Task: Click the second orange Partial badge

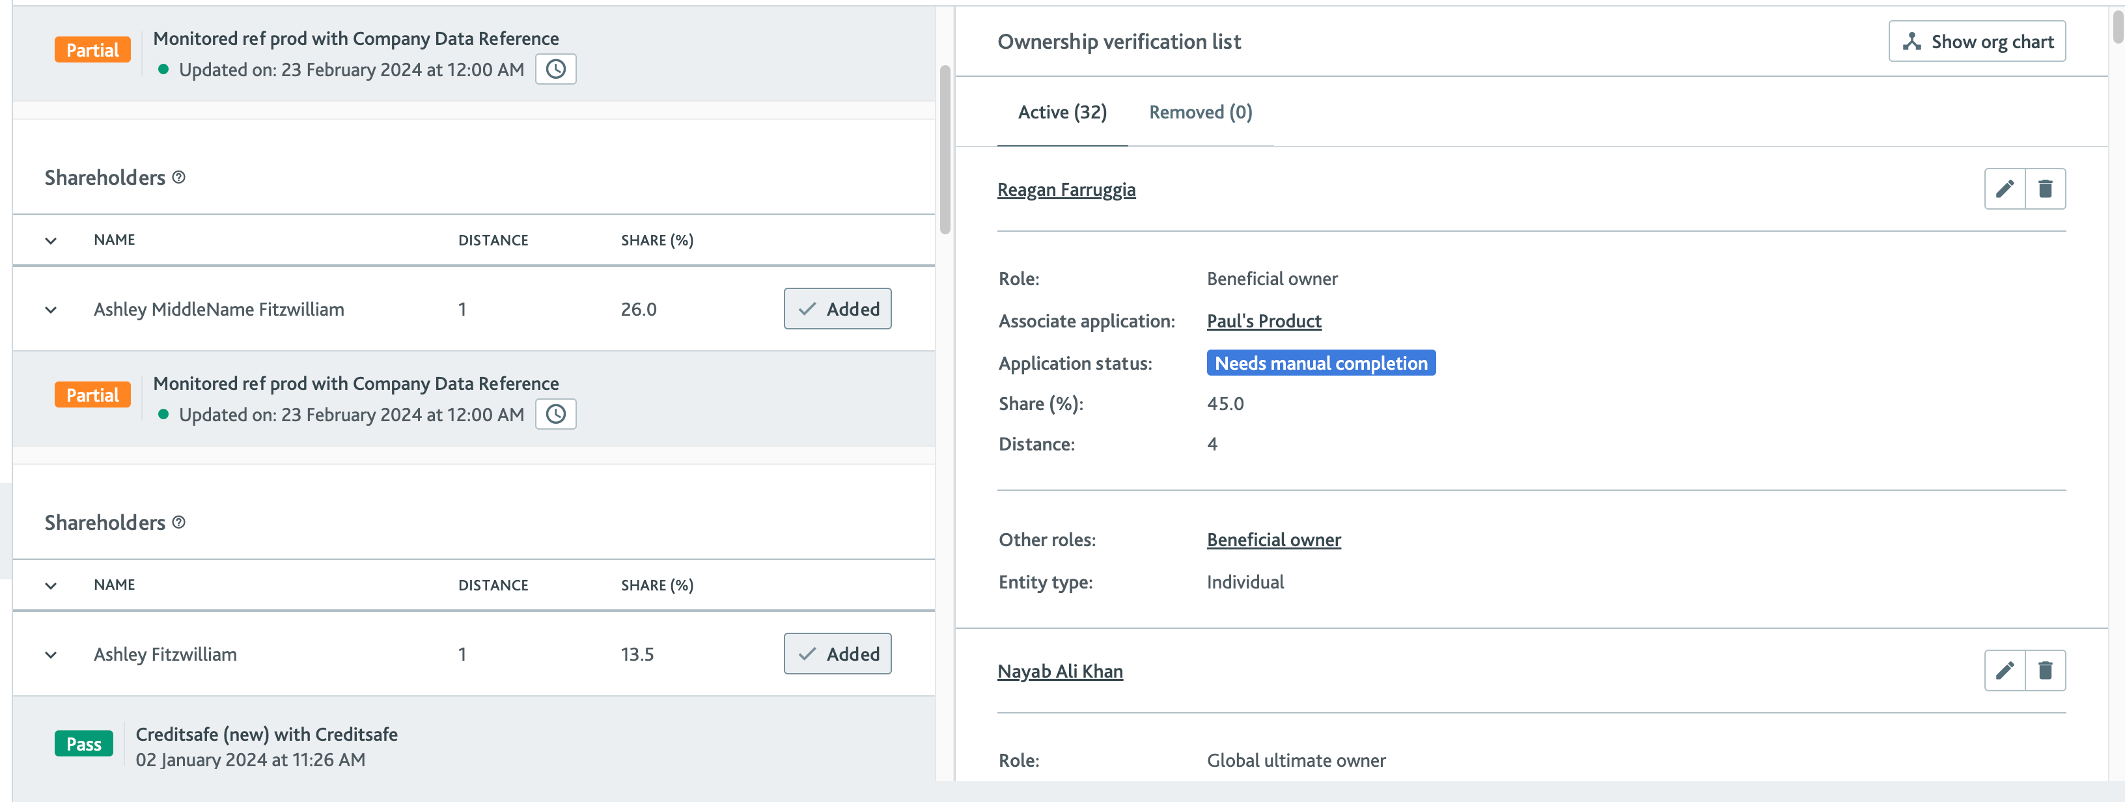Action: [92, 395]
